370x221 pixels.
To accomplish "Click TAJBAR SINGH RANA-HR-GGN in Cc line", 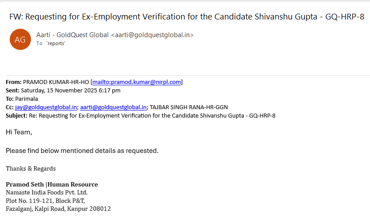I will coord(189,107).
